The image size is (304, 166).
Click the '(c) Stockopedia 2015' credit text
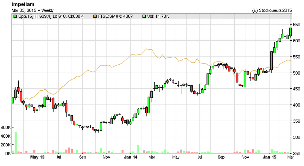[x=272, y=10]
